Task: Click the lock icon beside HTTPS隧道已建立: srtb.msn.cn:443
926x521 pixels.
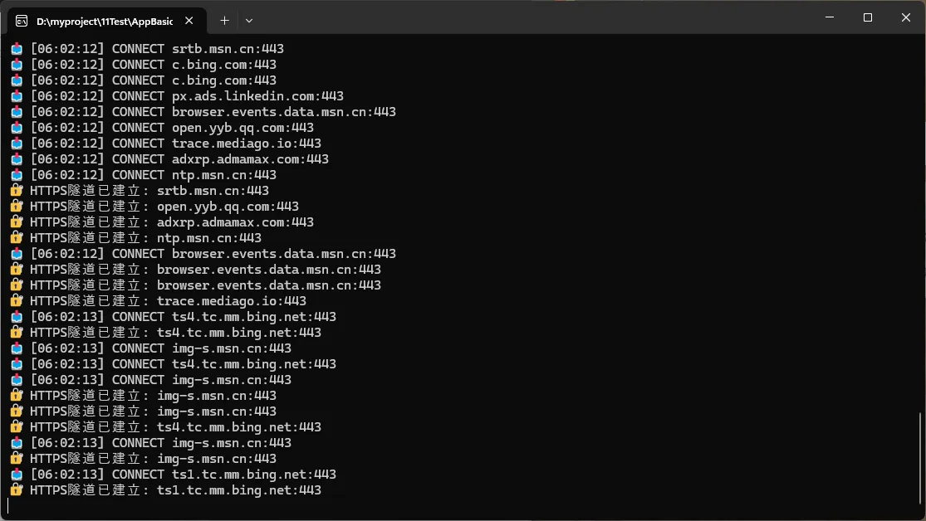Action: click(17, 191)
